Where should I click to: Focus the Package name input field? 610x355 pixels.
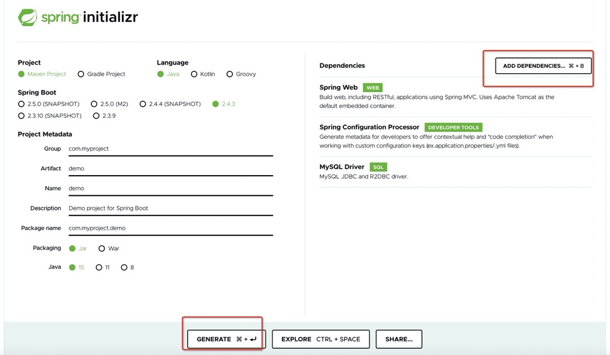(171, 228)
